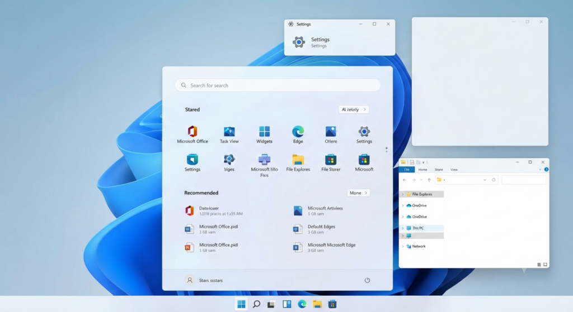Switch to the Home ribbon tab

click(x=422, y=170)
